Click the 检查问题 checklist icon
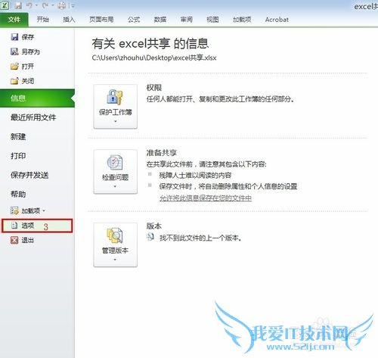The width and height of the screenshot is (378, 358). point(115,162)
